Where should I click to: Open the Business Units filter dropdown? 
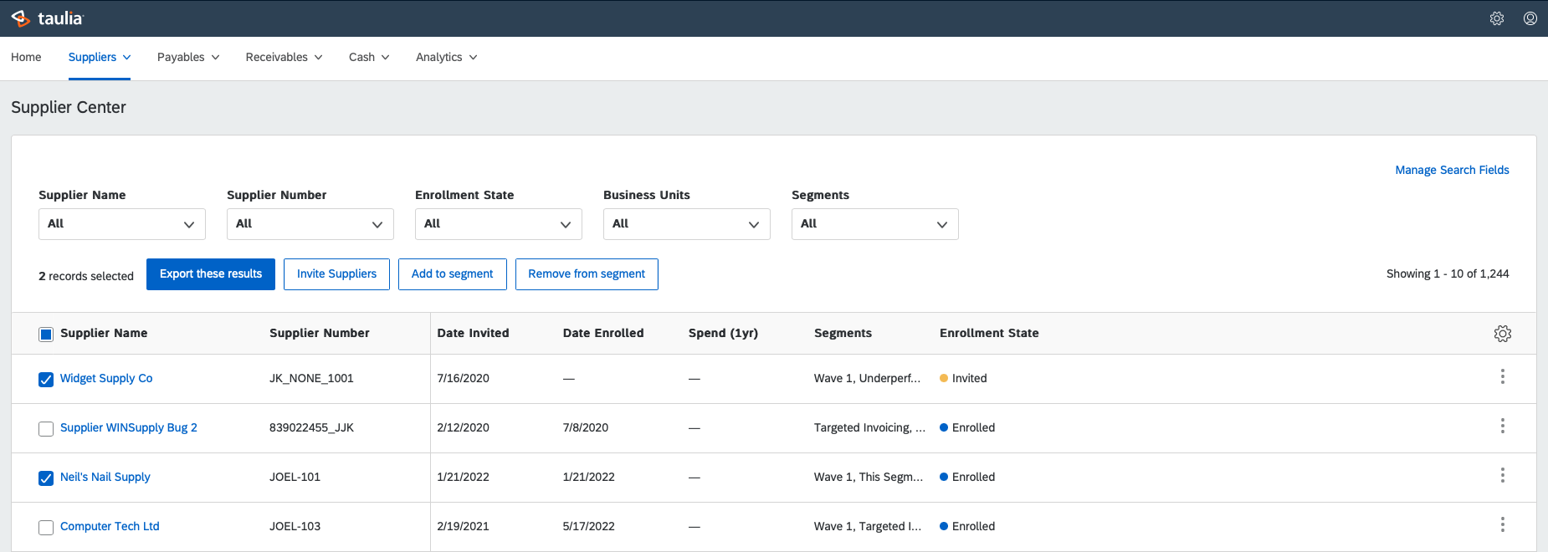(687, 224)
